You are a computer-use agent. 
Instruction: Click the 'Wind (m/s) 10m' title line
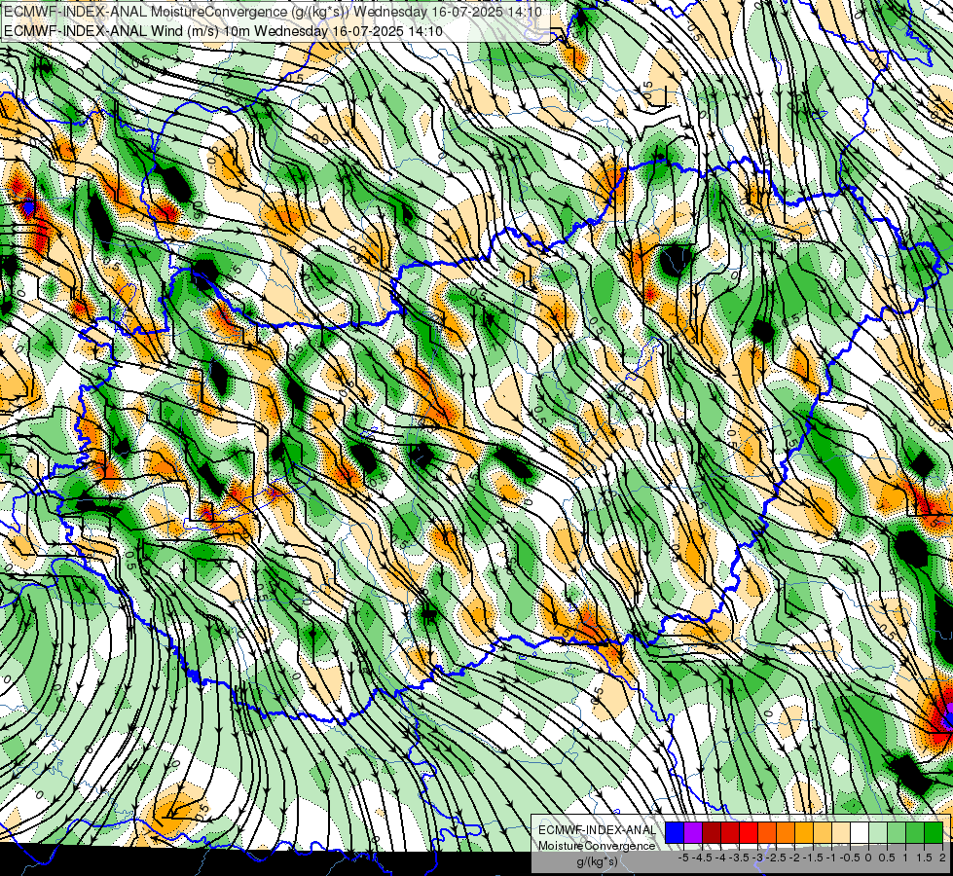coord(223,31)
